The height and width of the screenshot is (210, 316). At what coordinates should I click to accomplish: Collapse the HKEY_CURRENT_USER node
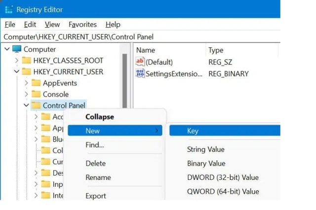(x=17, y=71)
